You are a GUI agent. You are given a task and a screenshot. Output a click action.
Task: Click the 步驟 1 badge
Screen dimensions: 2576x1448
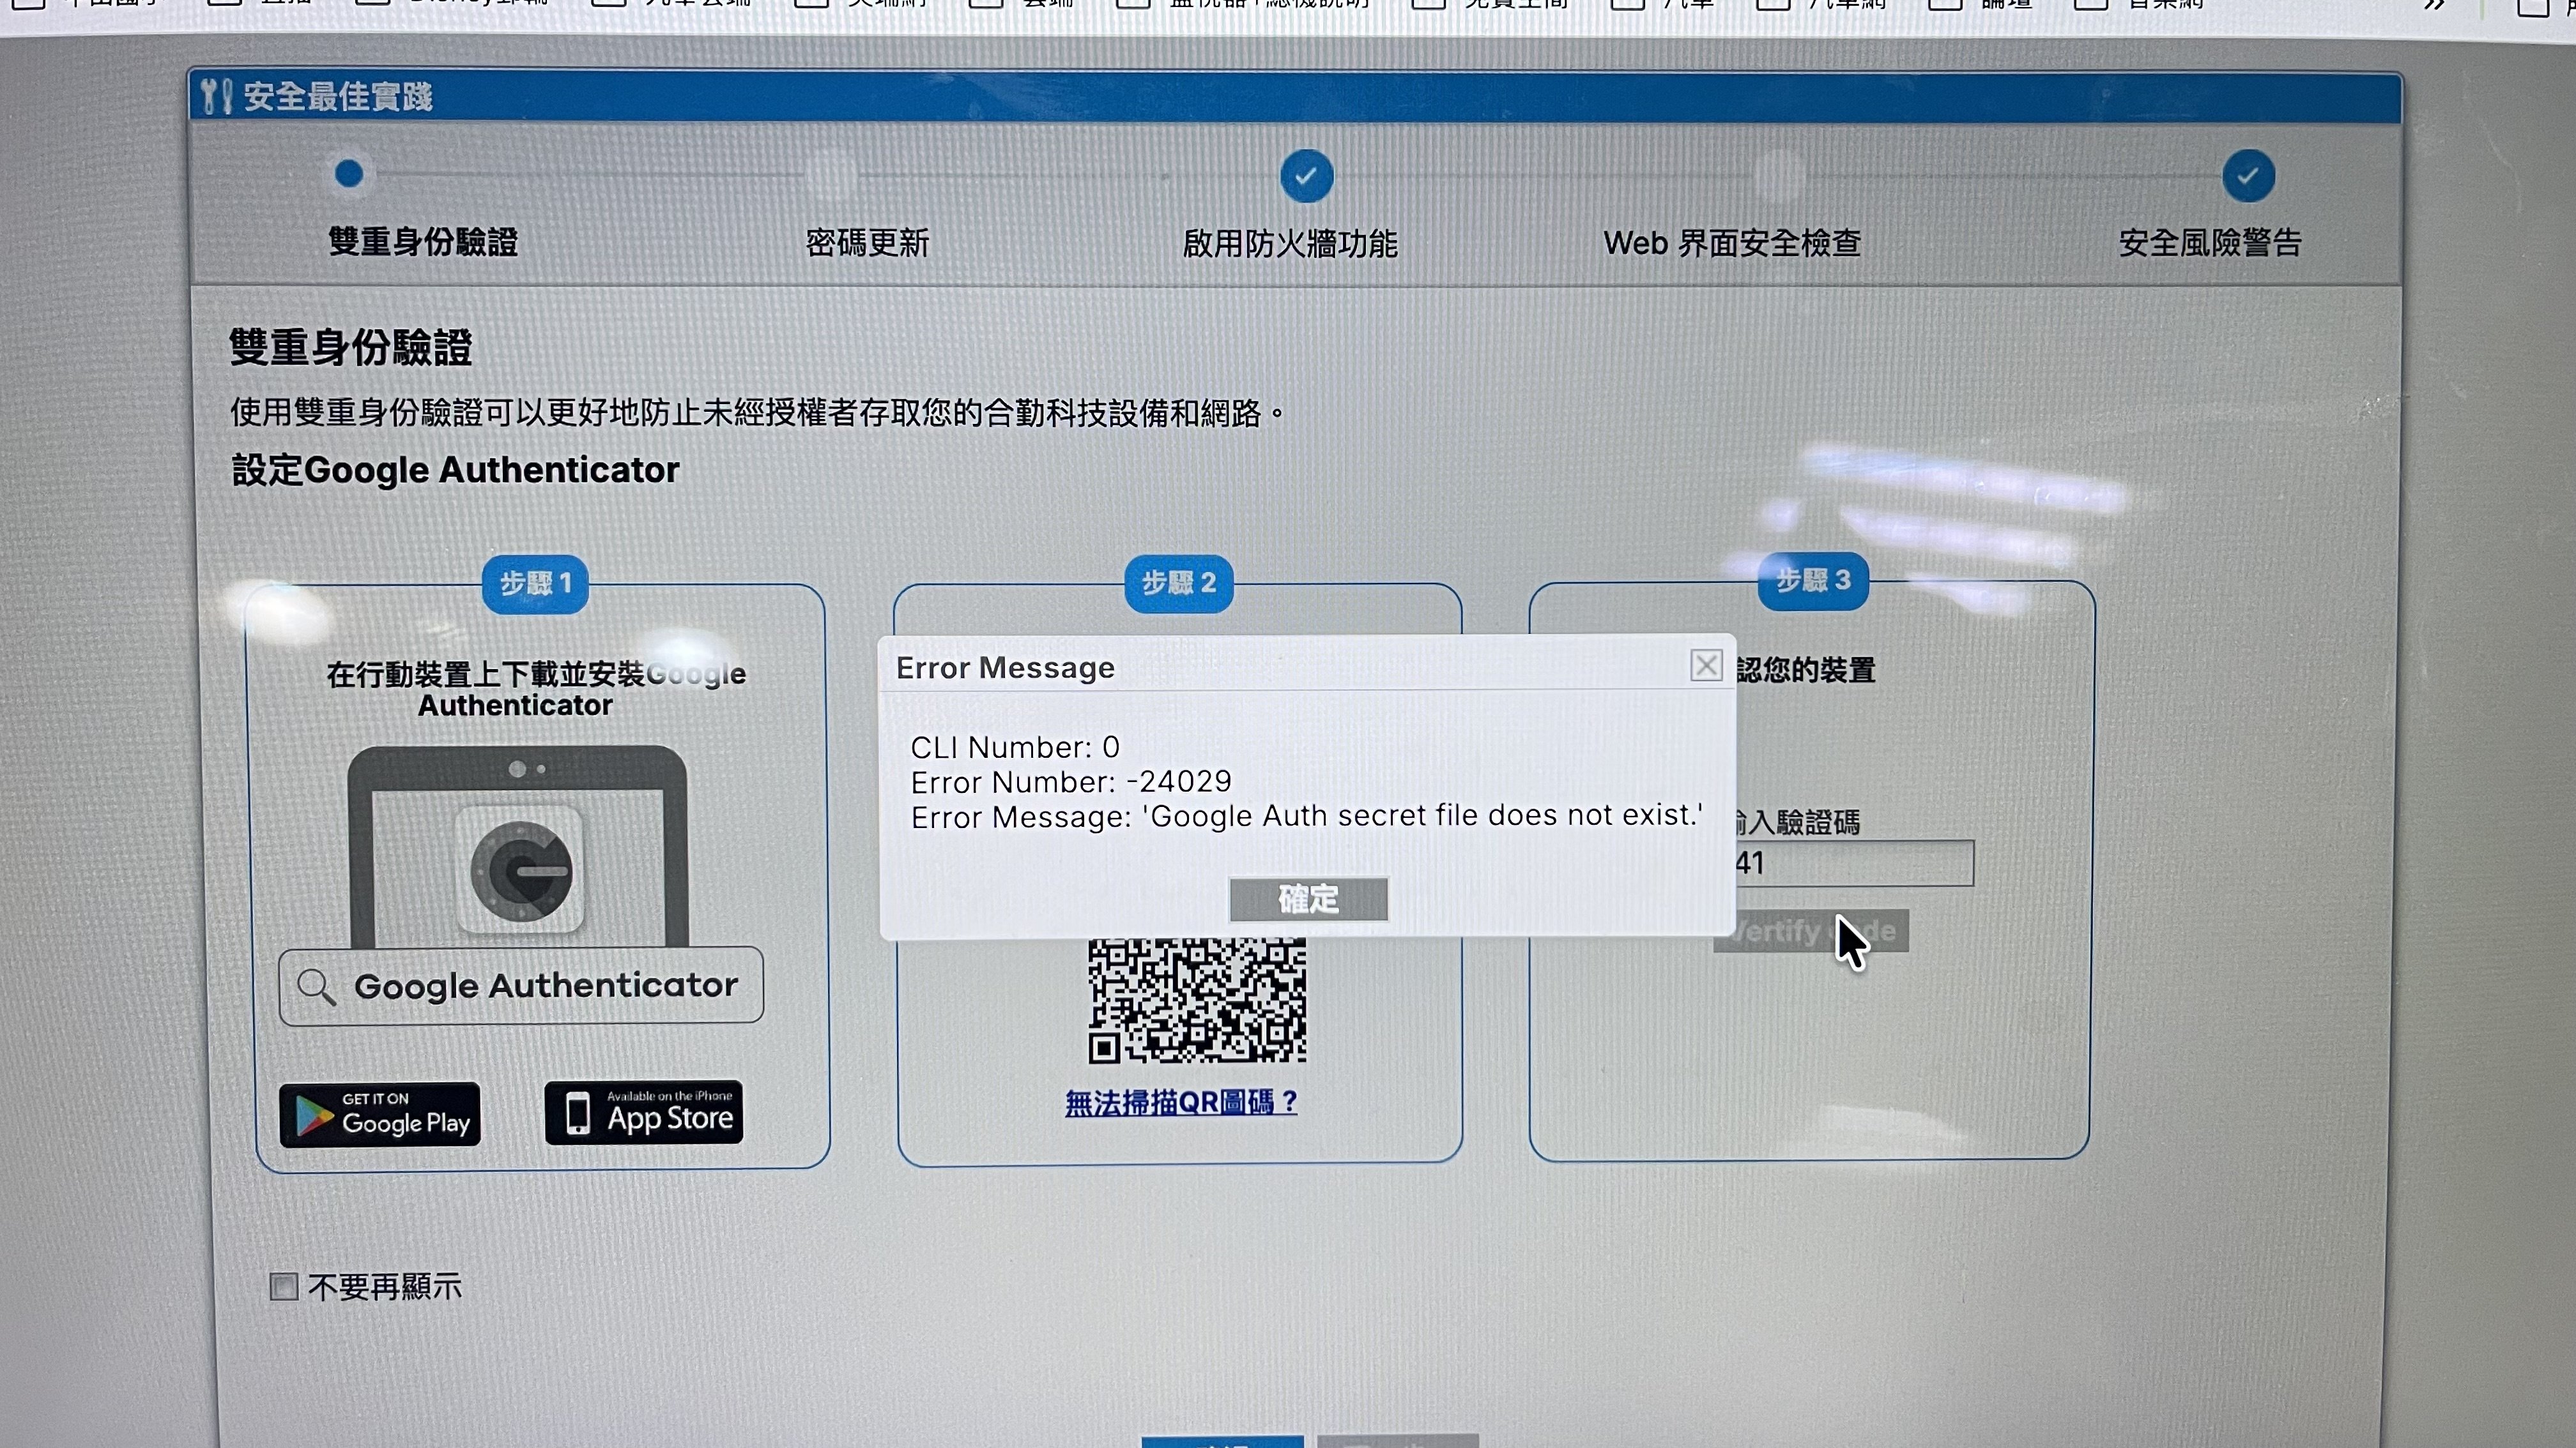(535, 584)
